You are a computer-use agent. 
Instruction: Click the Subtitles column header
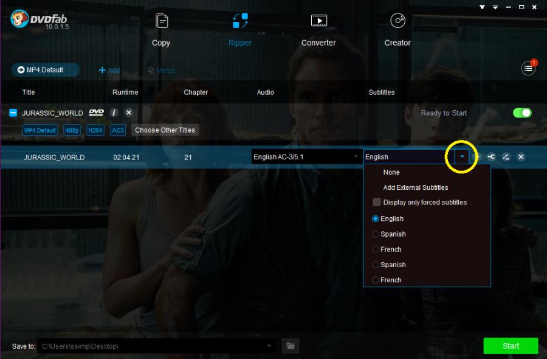[x=382, y=92]
